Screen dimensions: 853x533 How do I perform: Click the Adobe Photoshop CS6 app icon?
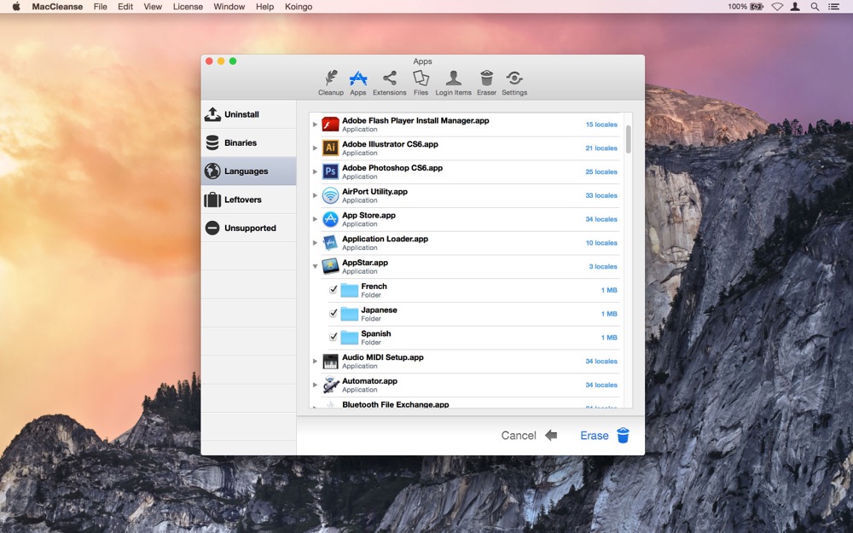point(330,172)
